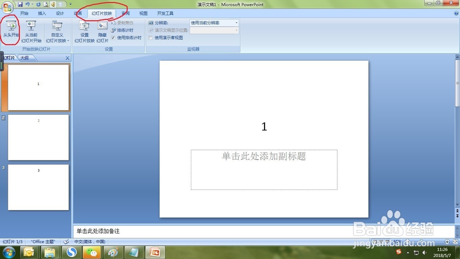Image resolution: width=460 pixels, height=259 pixels.
Task: Open PowerPoint help question mark icon
Action: coord(456,13)
